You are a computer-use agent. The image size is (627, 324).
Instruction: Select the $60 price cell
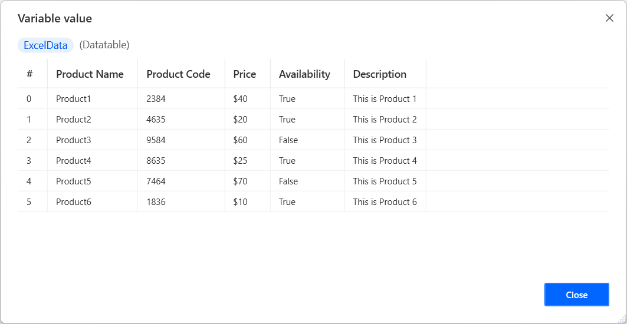(x=241, y=140)
